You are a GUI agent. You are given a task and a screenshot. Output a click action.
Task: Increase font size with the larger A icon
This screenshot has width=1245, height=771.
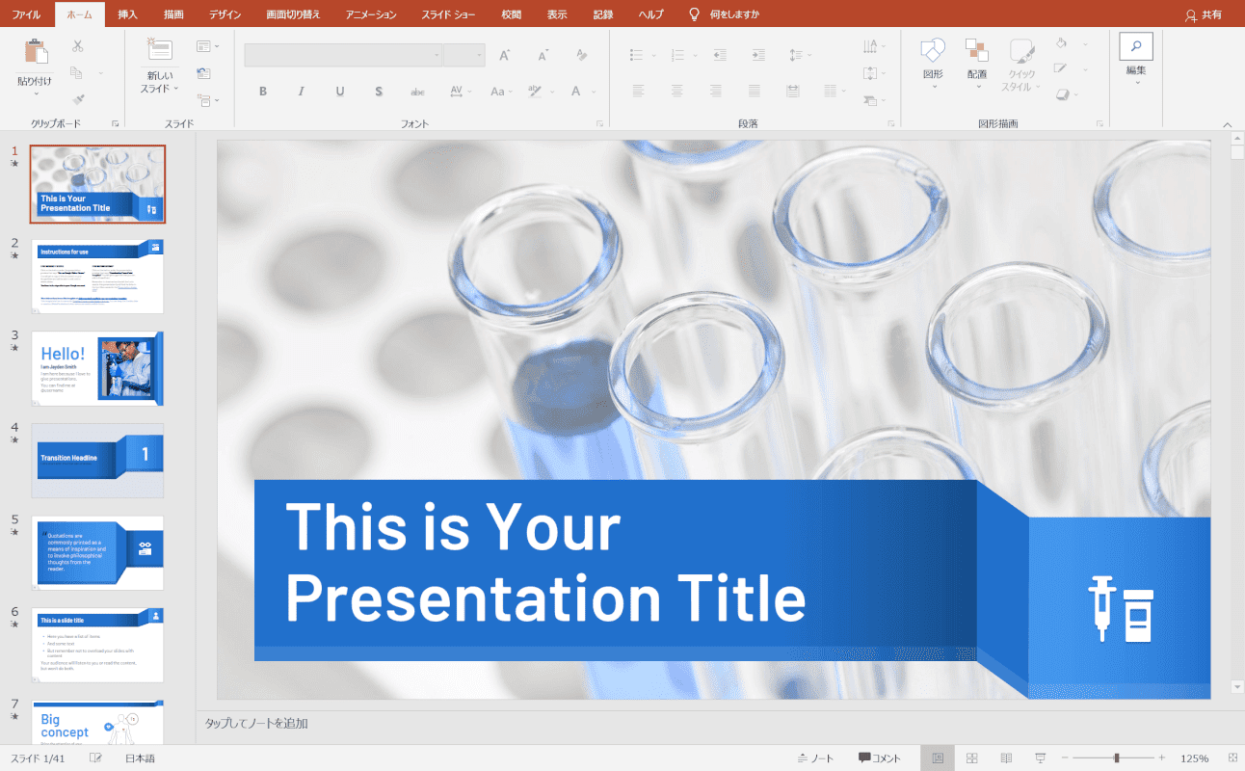pos(504,56)
